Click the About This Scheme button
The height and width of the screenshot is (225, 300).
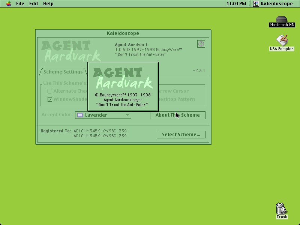pos(178,115)
